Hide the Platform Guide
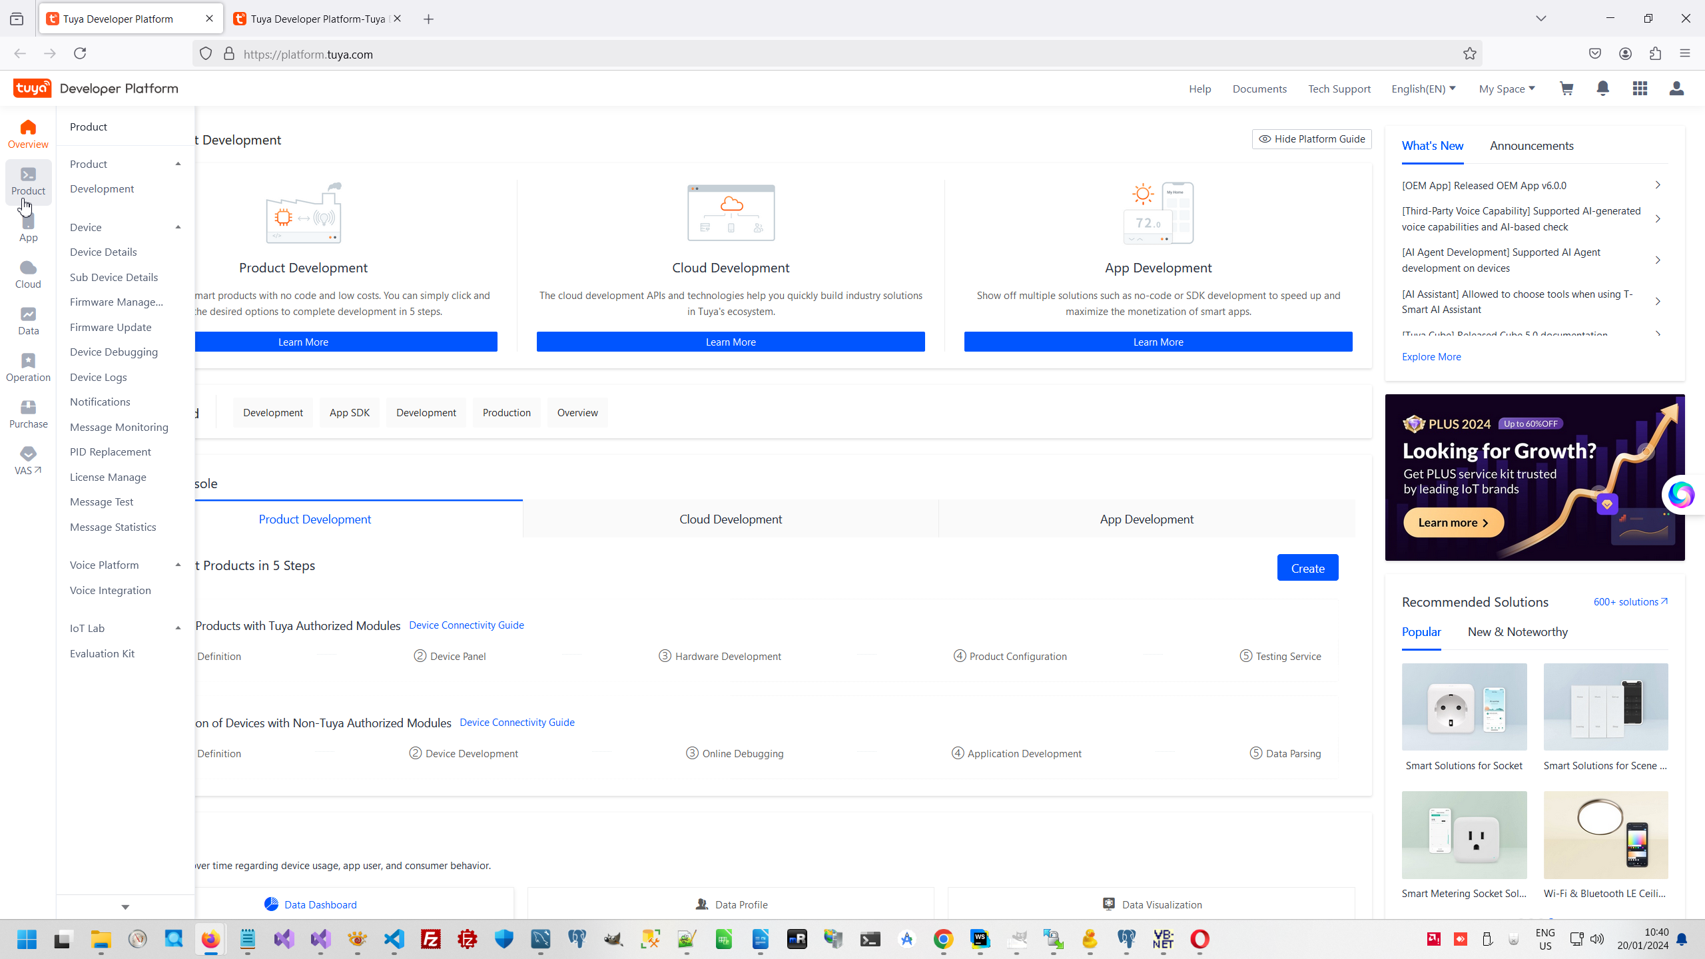This screenshot has height=959, width=1705. 1311,139
